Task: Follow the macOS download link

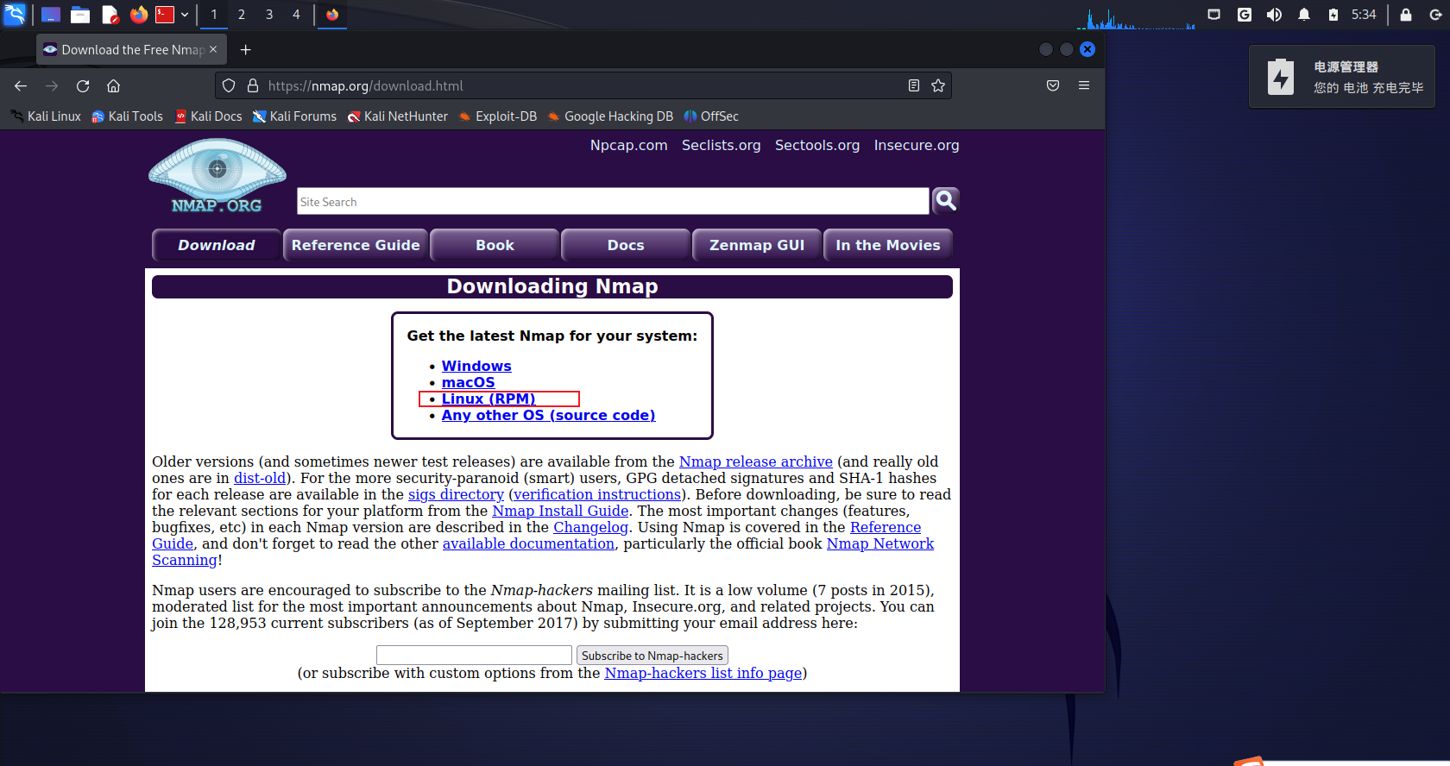Action: pos(469,382)
